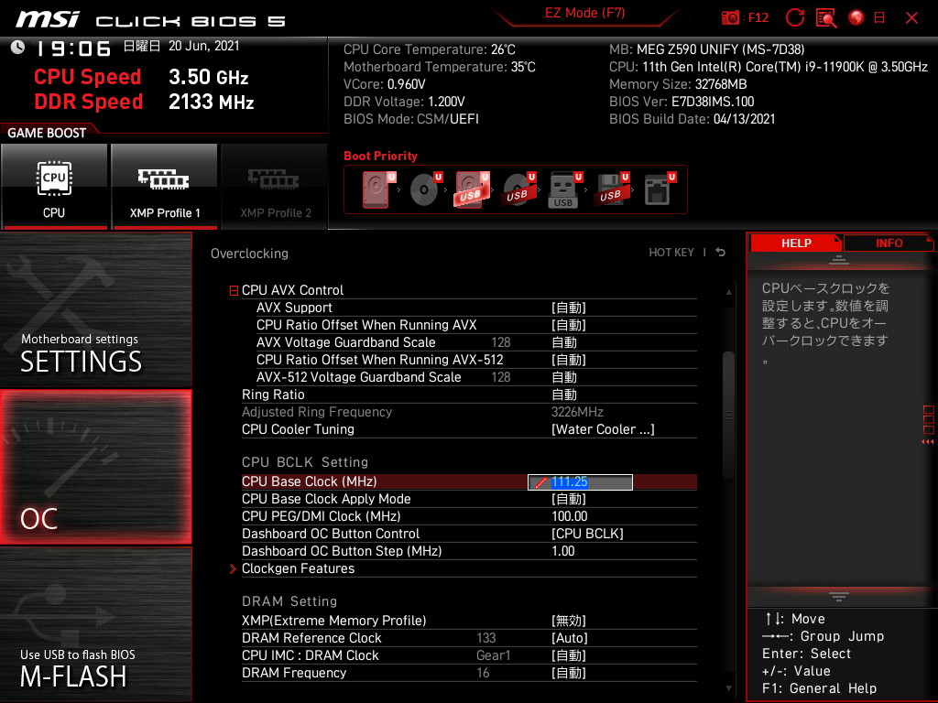
Task: Select USB floppy boot device icon
Action: [611, 189]
